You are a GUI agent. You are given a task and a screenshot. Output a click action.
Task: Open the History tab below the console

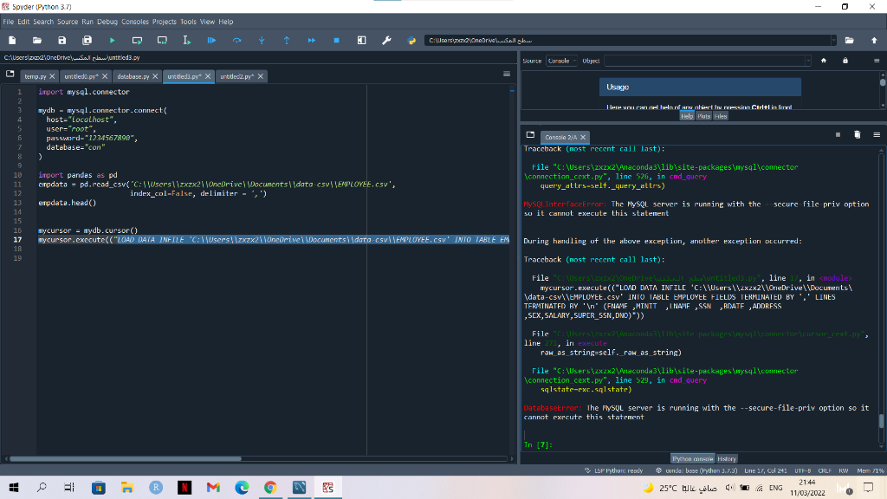pos(727,458)
